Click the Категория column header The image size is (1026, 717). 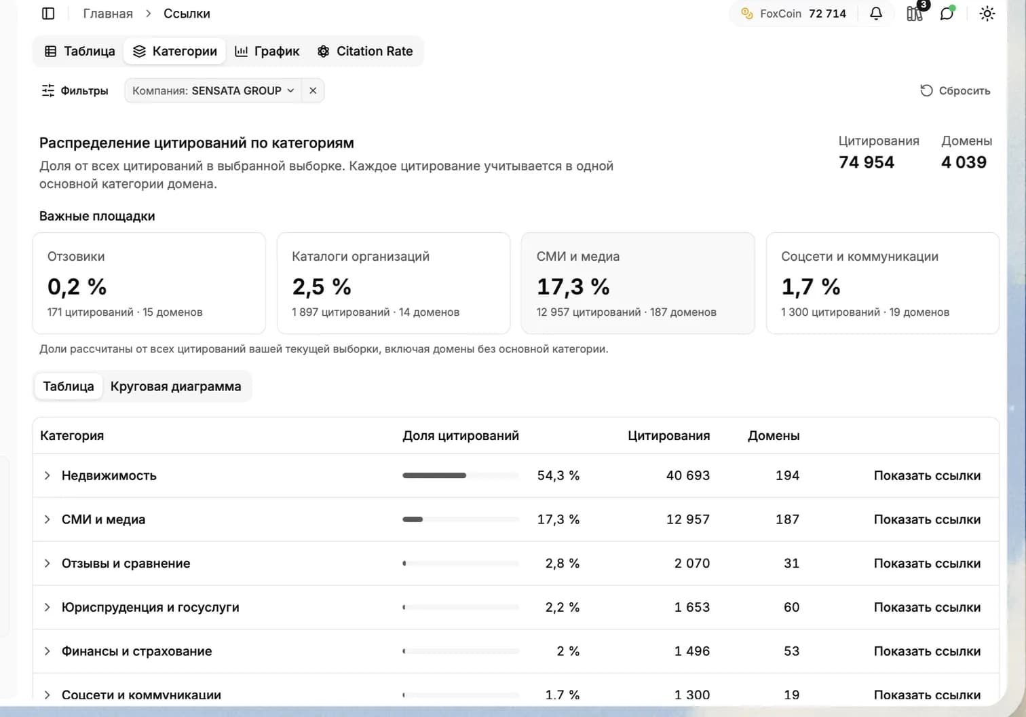(72, 436)
